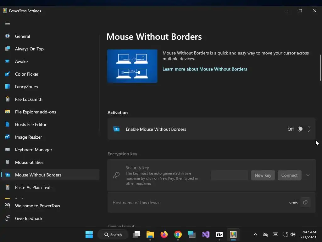This screenshot has height=242, width=322.
Task: Open Color Picker settings
Action: 50,74
